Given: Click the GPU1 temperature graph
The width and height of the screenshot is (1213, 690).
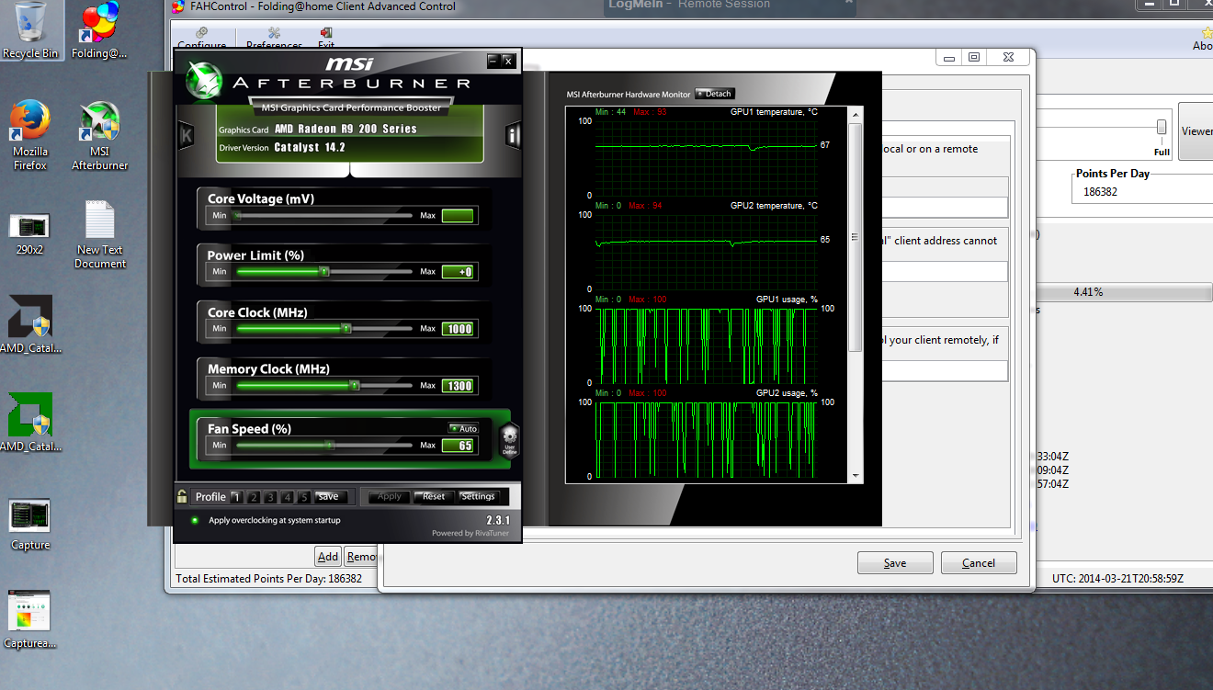Looking at the screenshot, I should tap(706, 157).
